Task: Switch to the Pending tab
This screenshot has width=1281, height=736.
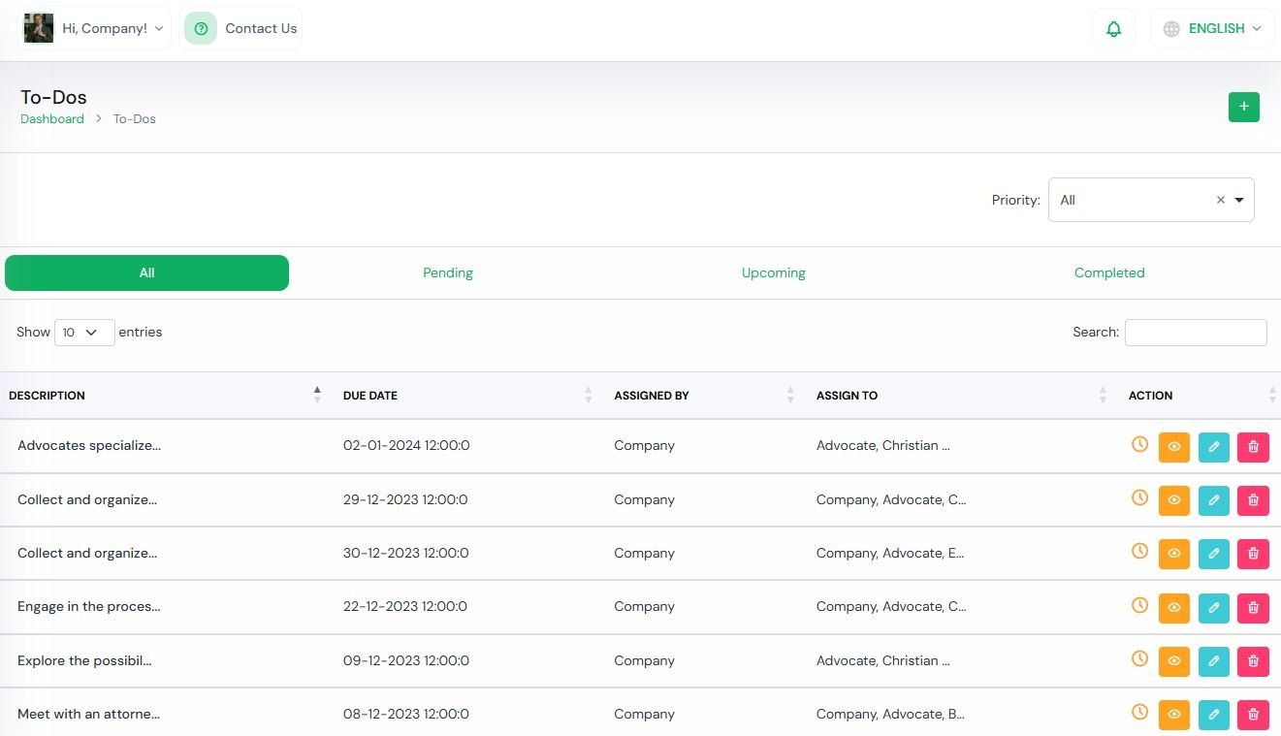Action: 448,273
